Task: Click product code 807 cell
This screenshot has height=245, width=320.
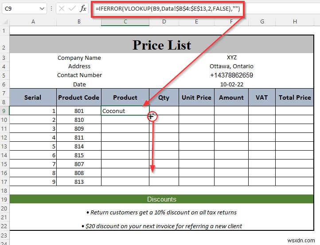Action: coord(79,164)
